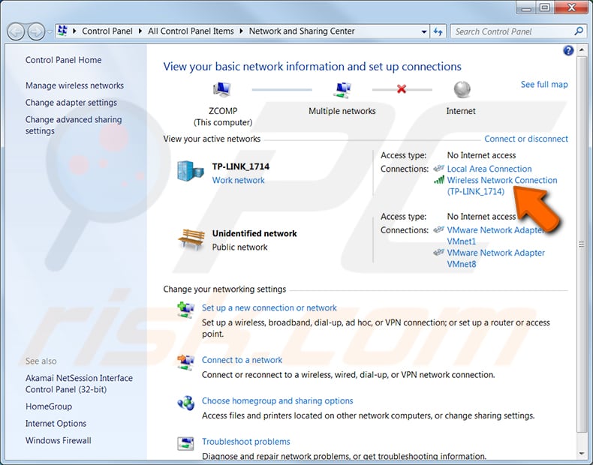Viewport: 593px width, 465px height.
Task: Click the Search Control Panel field
Action: coord(512,31)
